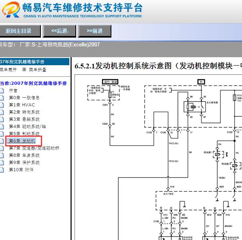This screenshot has height=240, width=242.
Task: Click page icon beside 第1章 HVAC
Action: (2, 105)
